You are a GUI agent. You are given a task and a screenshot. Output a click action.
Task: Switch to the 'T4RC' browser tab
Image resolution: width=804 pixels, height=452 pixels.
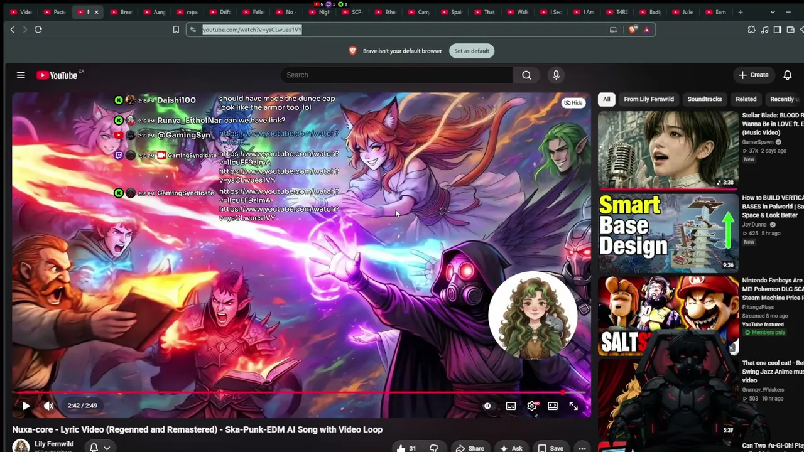(617, 12)
